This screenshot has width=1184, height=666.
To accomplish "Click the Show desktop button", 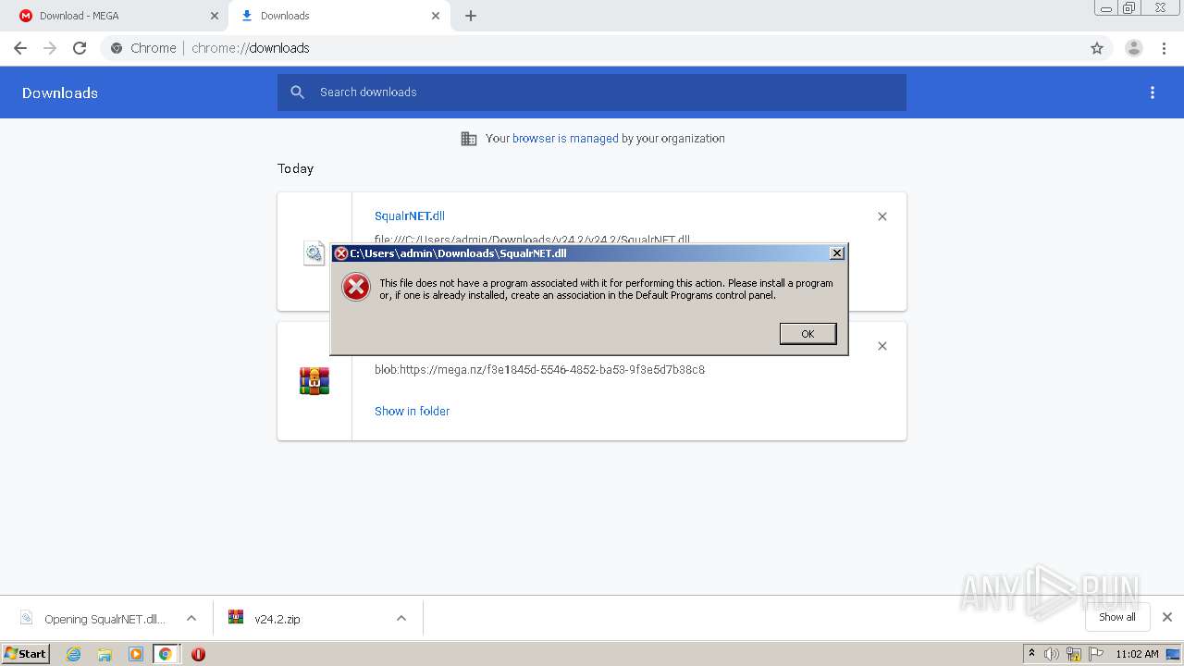I will 1174,654.
